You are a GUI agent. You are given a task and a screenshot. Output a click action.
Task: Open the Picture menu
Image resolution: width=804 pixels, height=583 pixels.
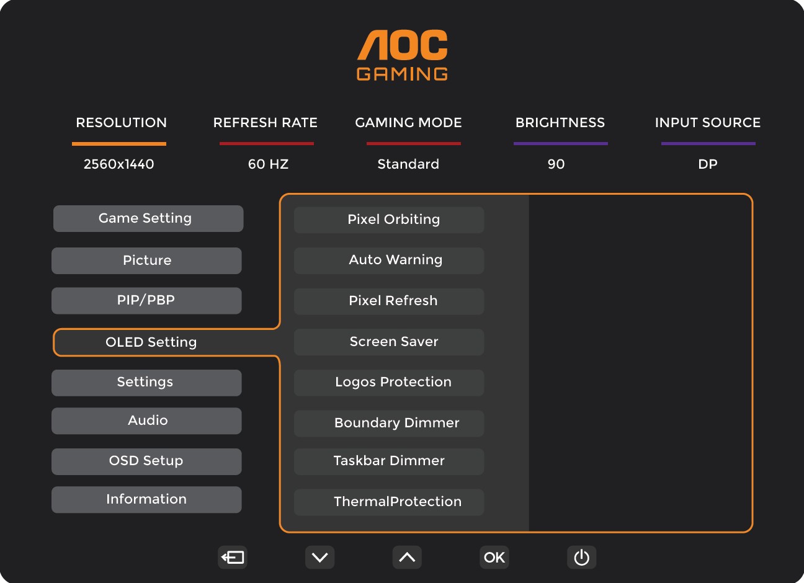146,260
